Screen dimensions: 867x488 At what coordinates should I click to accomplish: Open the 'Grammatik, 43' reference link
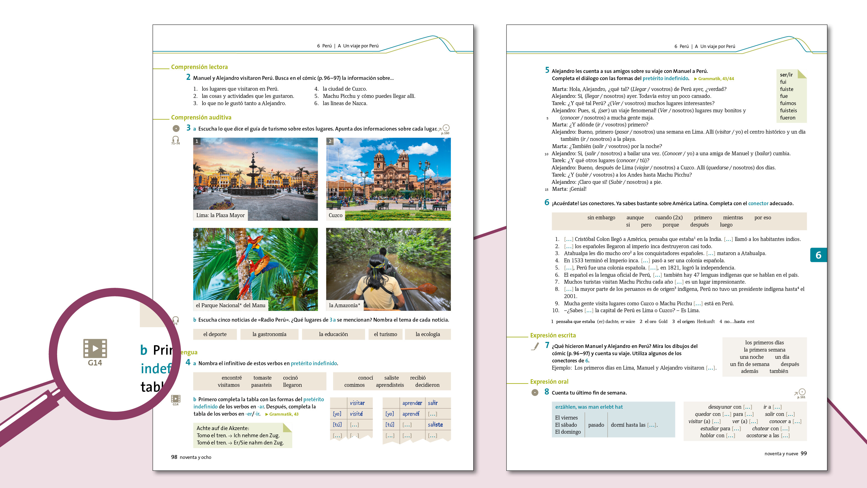(282, 414)
